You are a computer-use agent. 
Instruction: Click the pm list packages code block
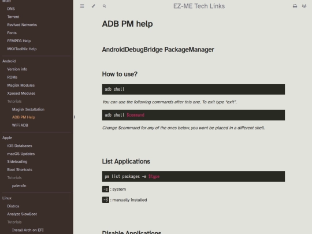click(x=194, y=176)
